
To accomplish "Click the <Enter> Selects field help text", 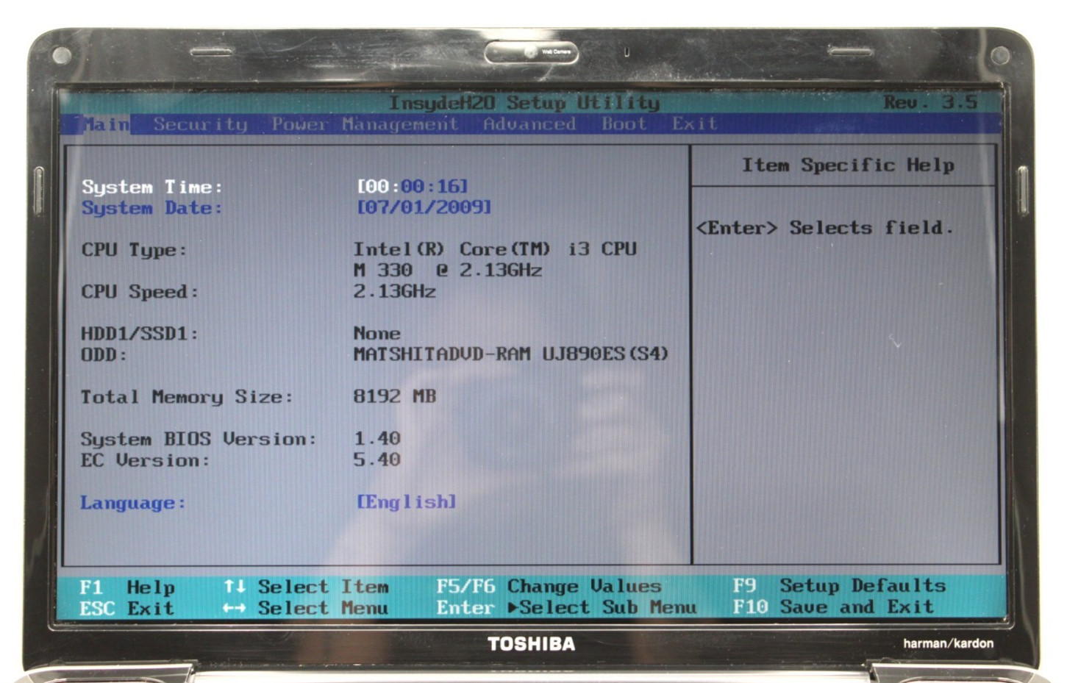I will click(824, 227).
